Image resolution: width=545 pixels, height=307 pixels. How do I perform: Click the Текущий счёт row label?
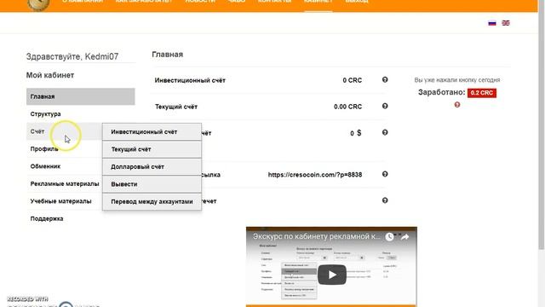click(x=176, y=107)
